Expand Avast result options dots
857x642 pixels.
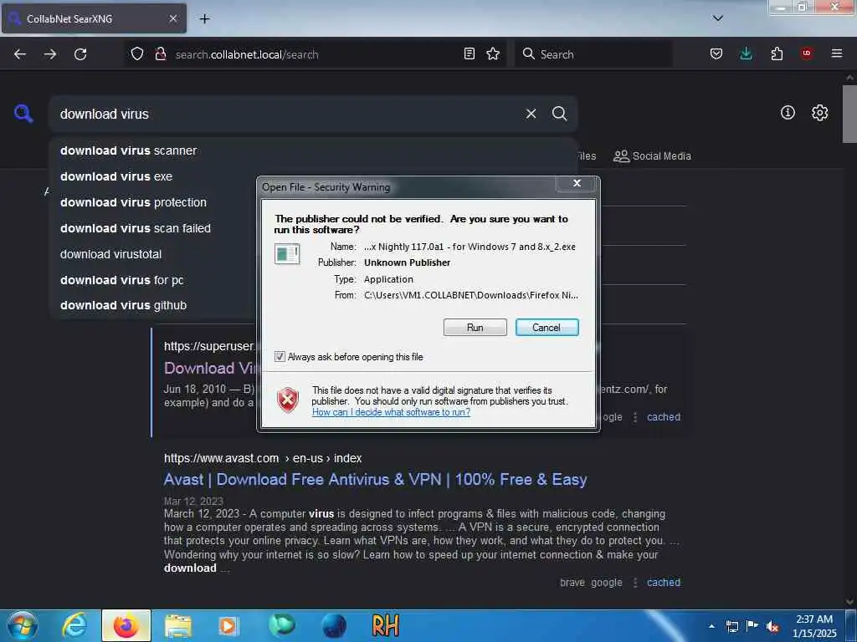635,583
